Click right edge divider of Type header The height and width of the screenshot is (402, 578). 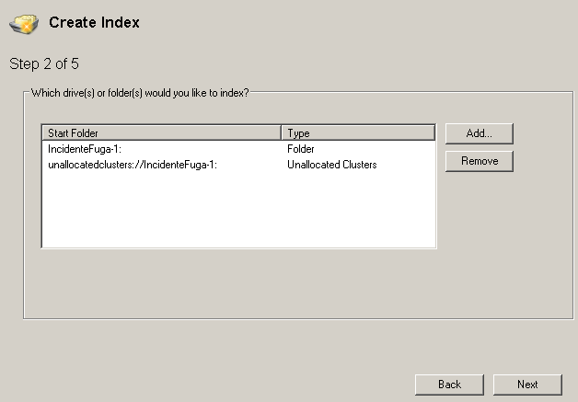click(x=433, y=133)
